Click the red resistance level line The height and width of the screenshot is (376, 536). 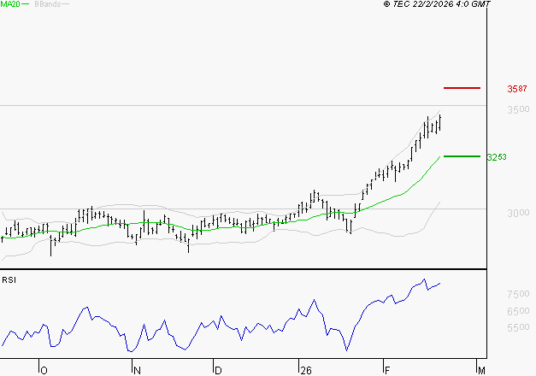[462, 88]
